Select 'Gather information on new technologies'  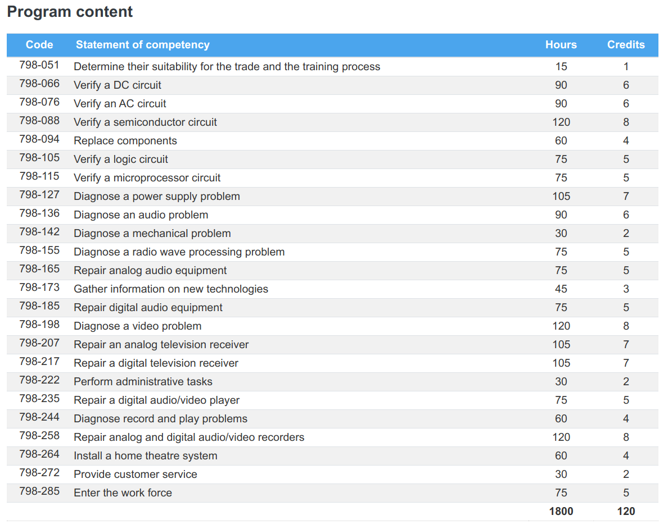pyautogui.click(x=171, y=289)
